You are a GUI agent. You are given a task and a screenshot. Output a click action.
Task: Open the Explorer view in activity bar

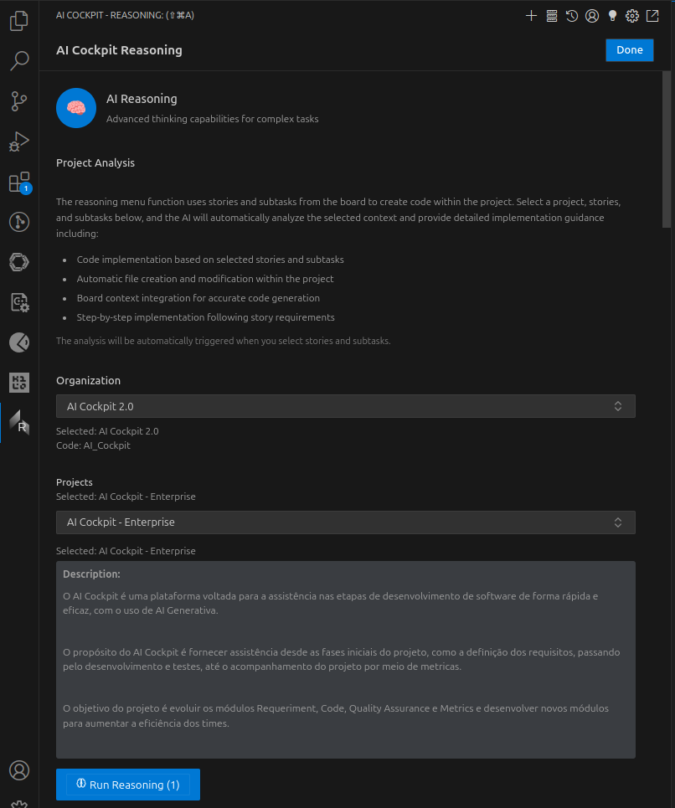tap(19, 20)
